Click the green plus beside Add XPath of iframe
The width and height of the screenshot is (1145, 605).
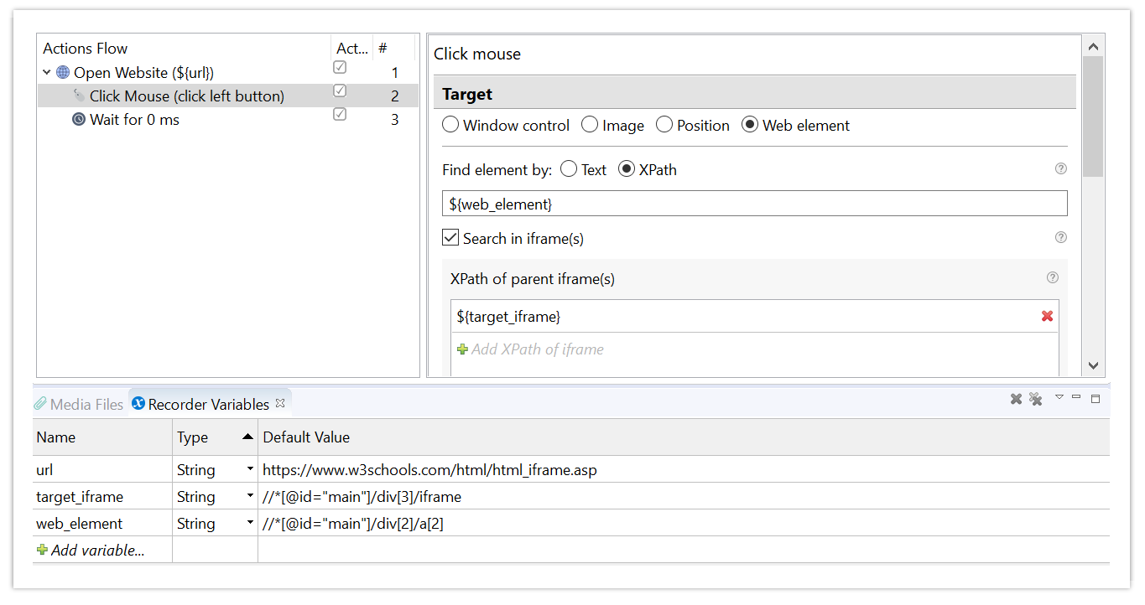462,349
